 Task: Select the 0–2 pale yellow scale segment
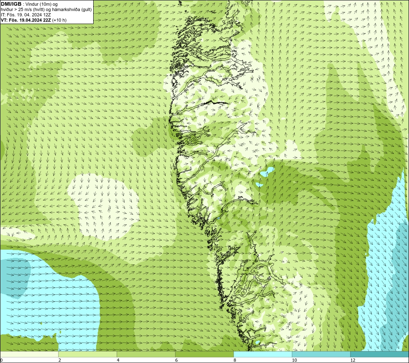pyautogui.click(x=29, y=354)
